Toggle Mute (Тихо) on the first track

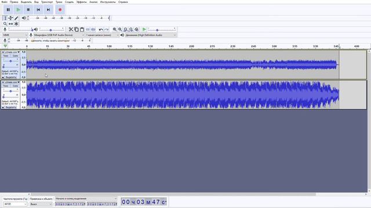pyautogui.click(x=6, y=56)
